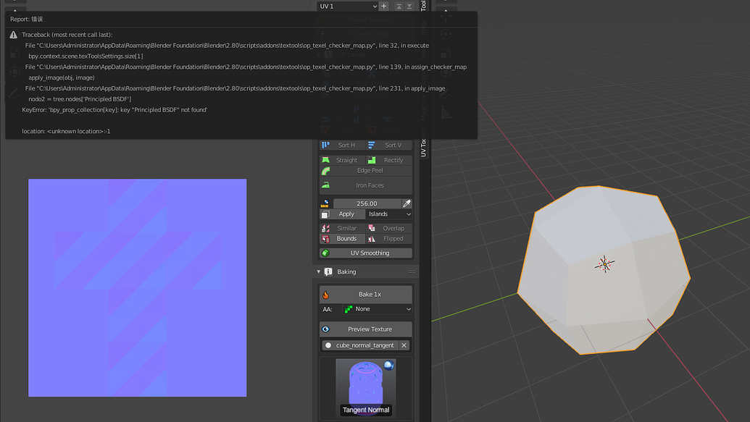750x422 pixels.
Task: Click the Tangent Normal bake thumbnail
Action: 366,386
